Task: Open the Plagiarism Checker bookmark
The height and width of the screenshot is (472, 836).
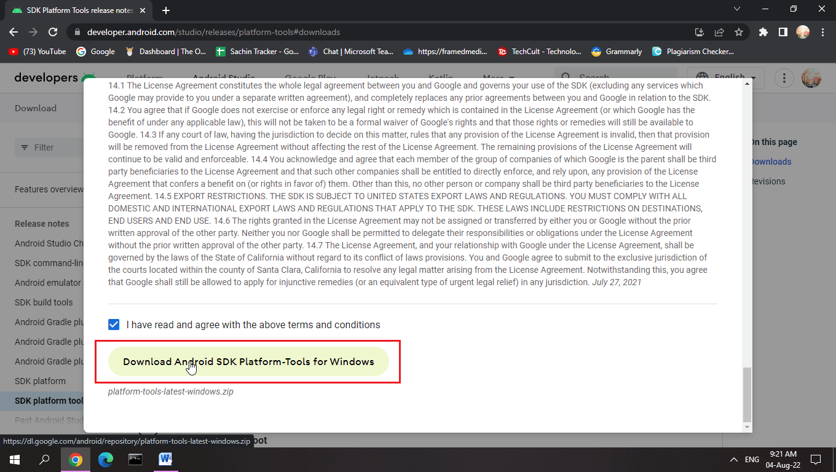Action: [693, 52]
